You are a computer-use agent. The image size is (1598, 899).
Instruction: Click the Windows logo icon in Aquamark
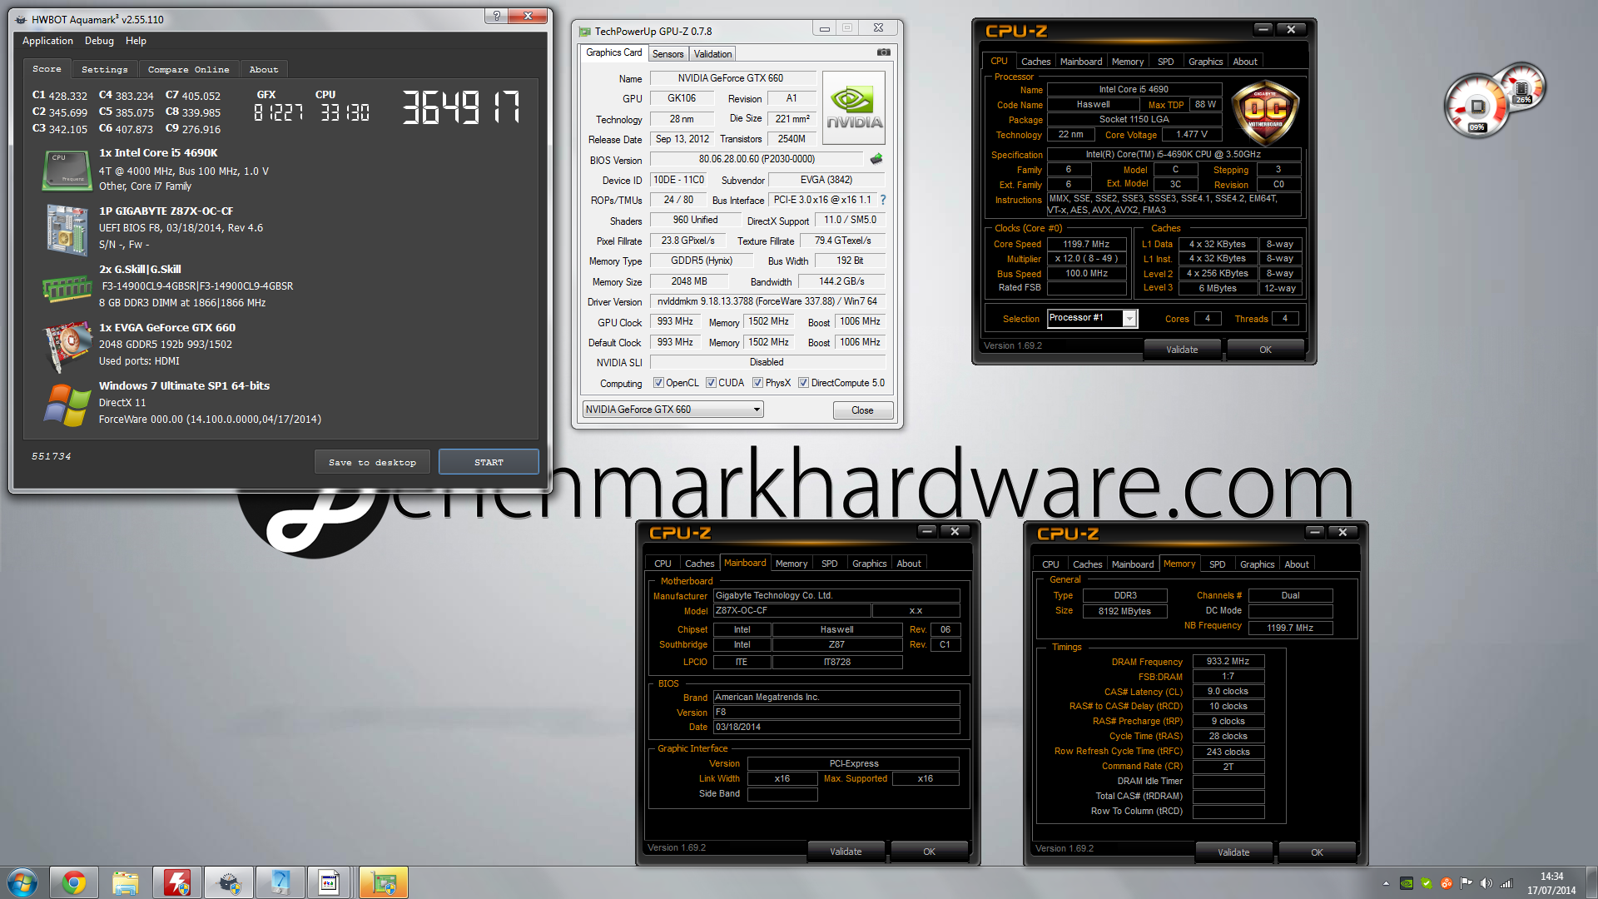click(67, 405)
